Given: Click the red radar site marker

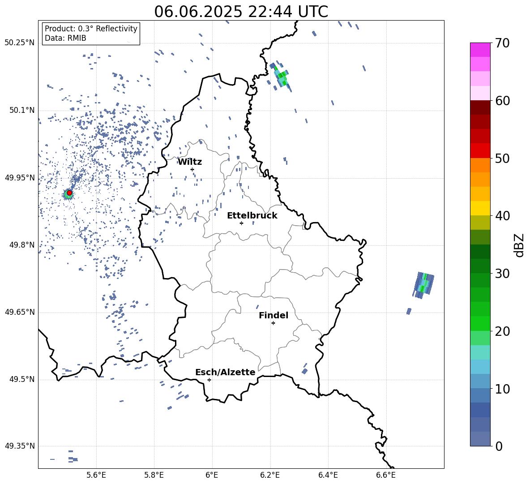Looking at the screenshot, I should coord(69,193).
